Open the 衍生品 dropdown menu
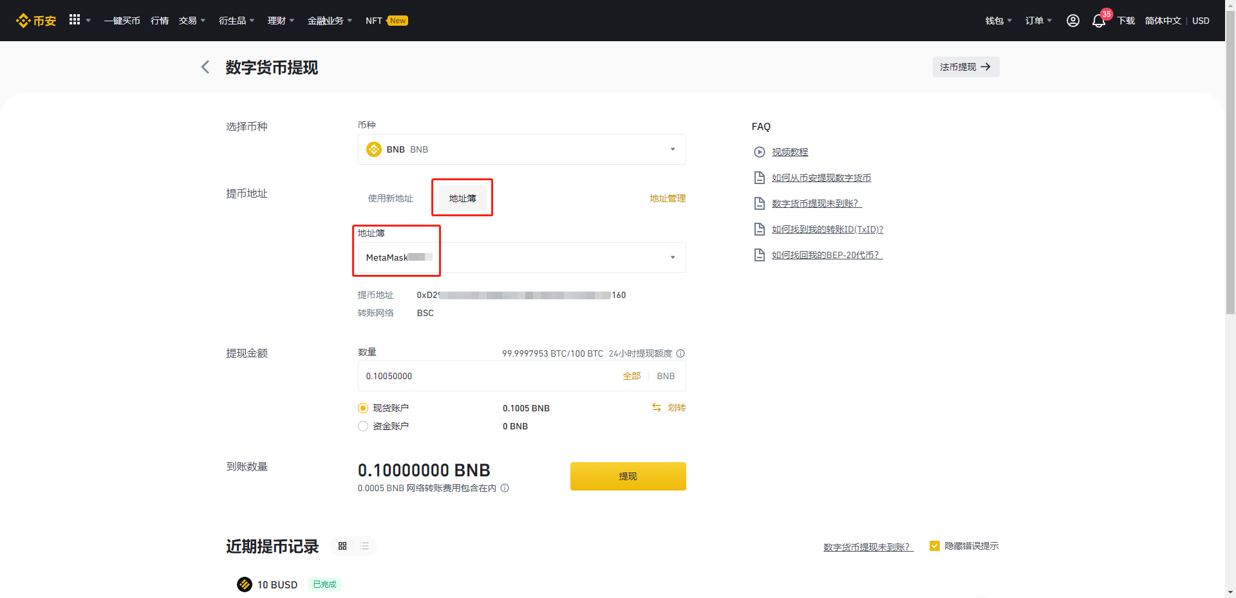The width and height of the screenshot is (1236, 598). tap(236, 21)
